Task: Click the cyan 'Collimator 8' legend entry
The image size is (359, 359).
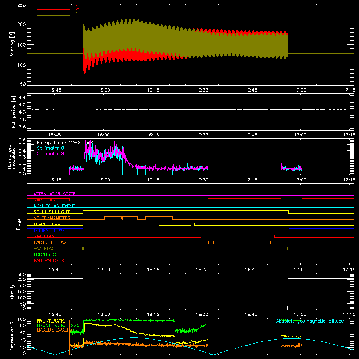Action: coord(50,148)
